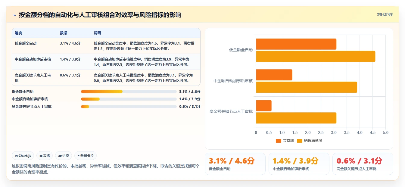Click table cell value 3.1% / 4.6分
This screenshot has height=187, width=405.
[70, 43]
